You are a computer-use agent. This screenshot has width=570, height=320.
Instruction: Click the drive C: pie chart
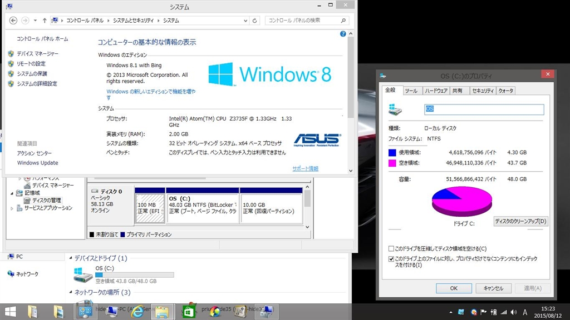[x=461, y=201]
